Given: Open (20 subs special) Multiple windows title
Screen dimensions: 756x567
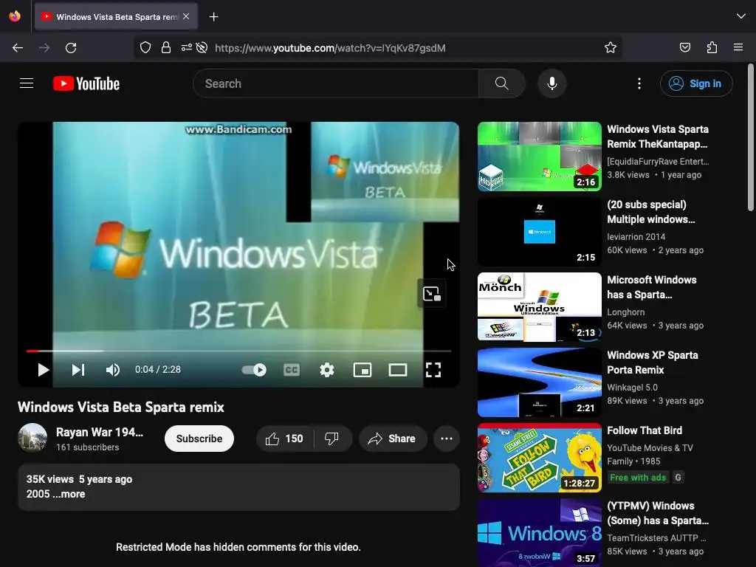Looking at the screenshot, I should (x=651, y=212).
